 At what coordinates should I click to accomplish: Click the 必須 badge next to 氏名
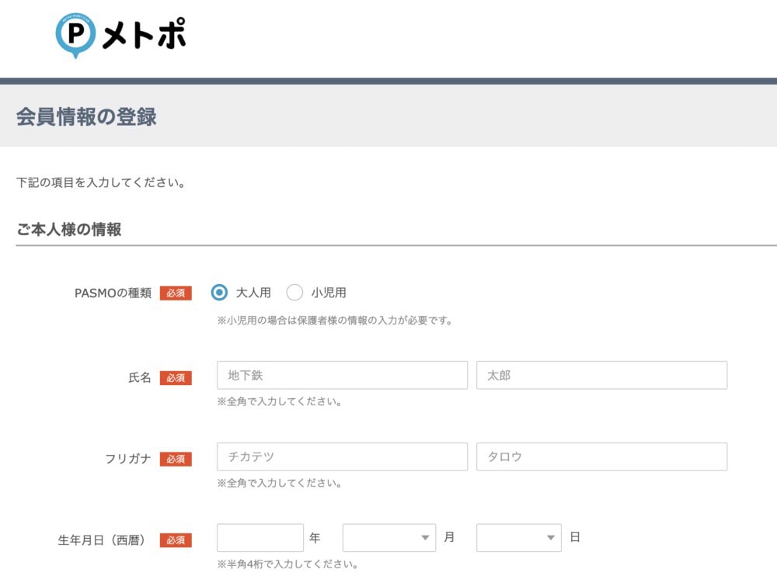coord(176,377)
